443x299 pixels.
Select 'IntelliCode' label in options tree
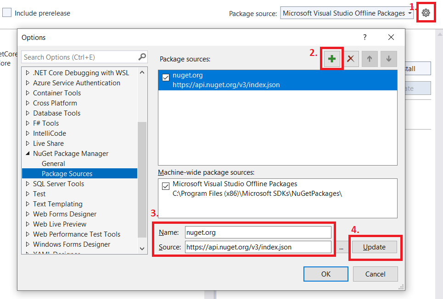[50, 133]
